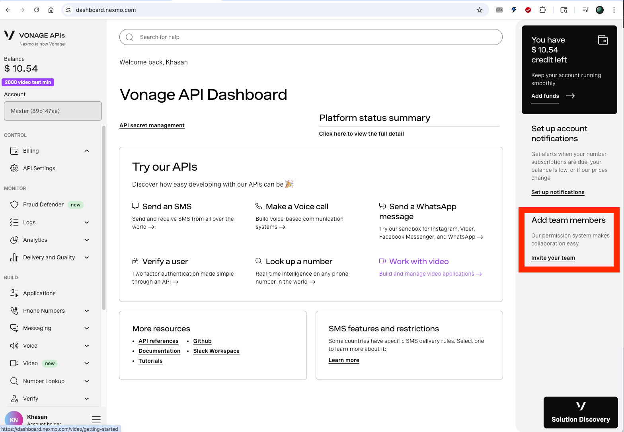The image size is (624, 432).
Task: Open Applications in the sidebar
Action: pos(39,293)
